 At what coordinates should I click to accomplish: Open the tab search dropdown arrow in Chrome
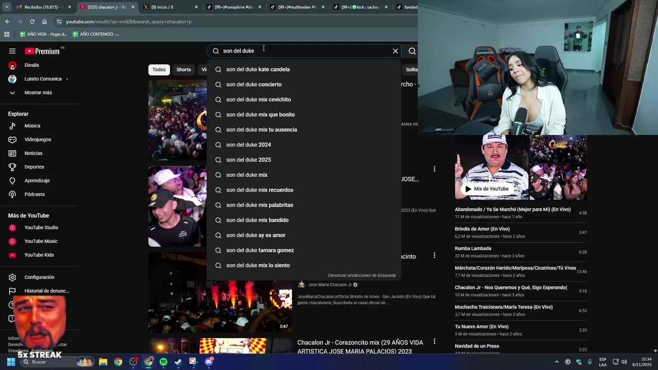[x=7, y=7]
